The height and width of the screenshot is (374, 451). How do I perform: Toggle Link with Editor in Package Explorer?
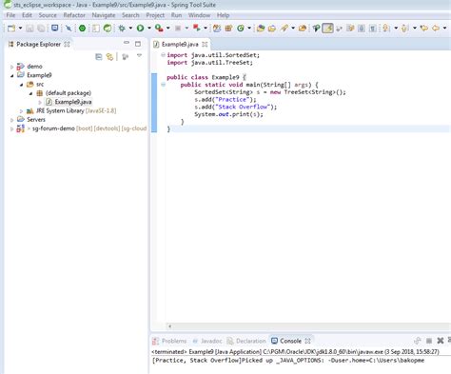click(x=109, y=57)
